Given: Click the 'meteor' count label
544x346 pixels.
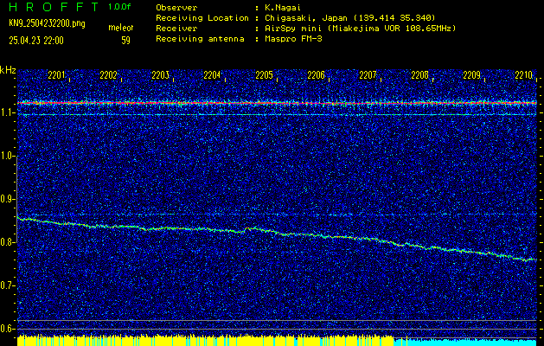Looking at the screenshot, I should (121, 28).
